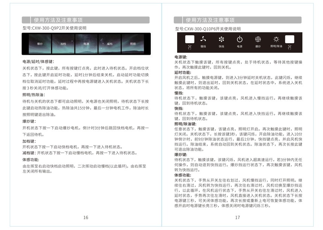This screenshot has width=323, height=230.
Task: Click page number 16
Action: point(86,218)
